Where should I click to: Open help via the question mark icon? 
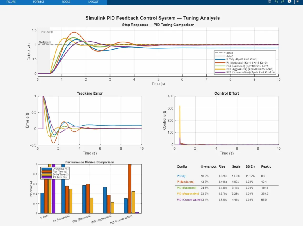[x=289, y=2]
